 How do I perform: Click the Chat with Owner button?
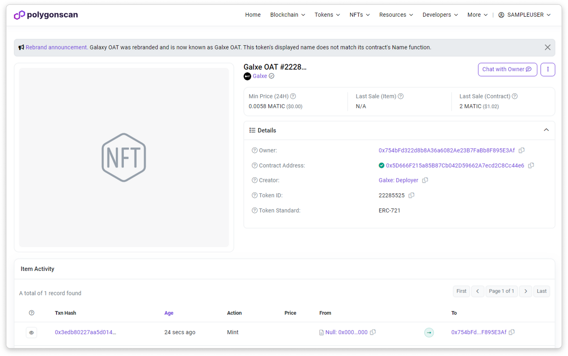pyautogui.click(x=507, y=70)
